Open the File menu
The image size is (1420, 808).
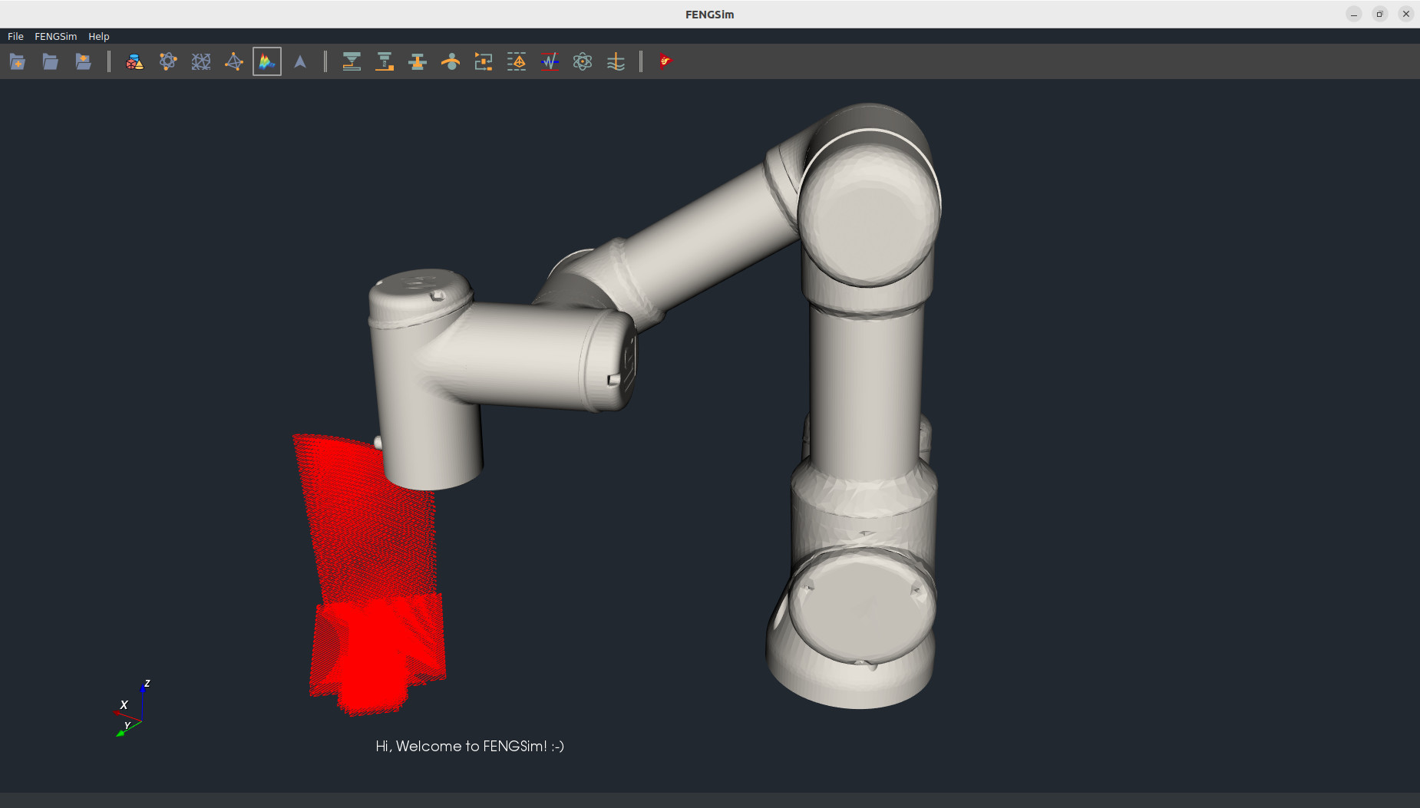tap(15, 36)
